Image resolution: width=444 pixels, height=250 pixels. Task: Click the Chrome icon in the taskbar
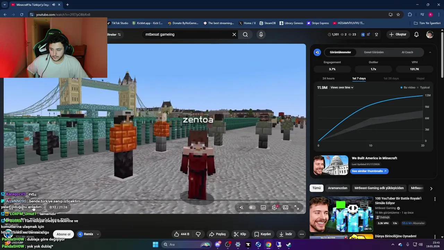point(268,244)
